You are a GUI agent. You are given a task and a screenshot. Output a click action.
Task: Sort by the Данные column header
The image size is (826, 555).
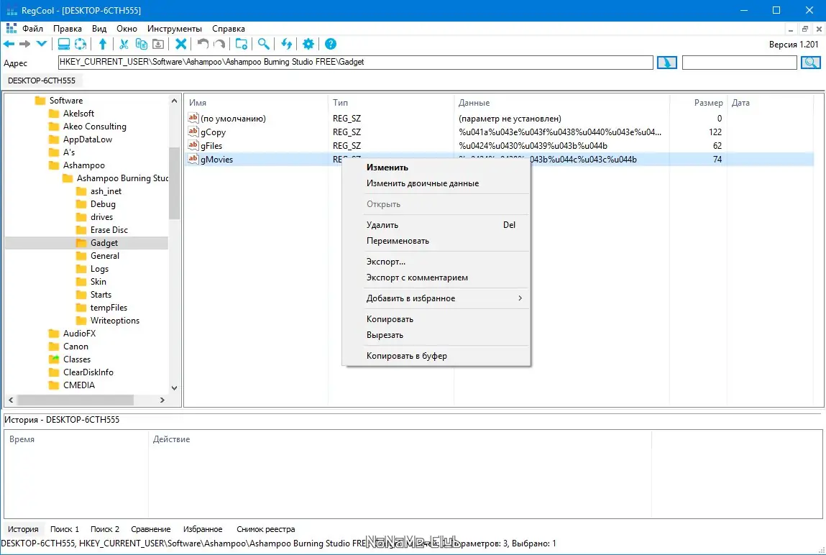click(561, 103)
